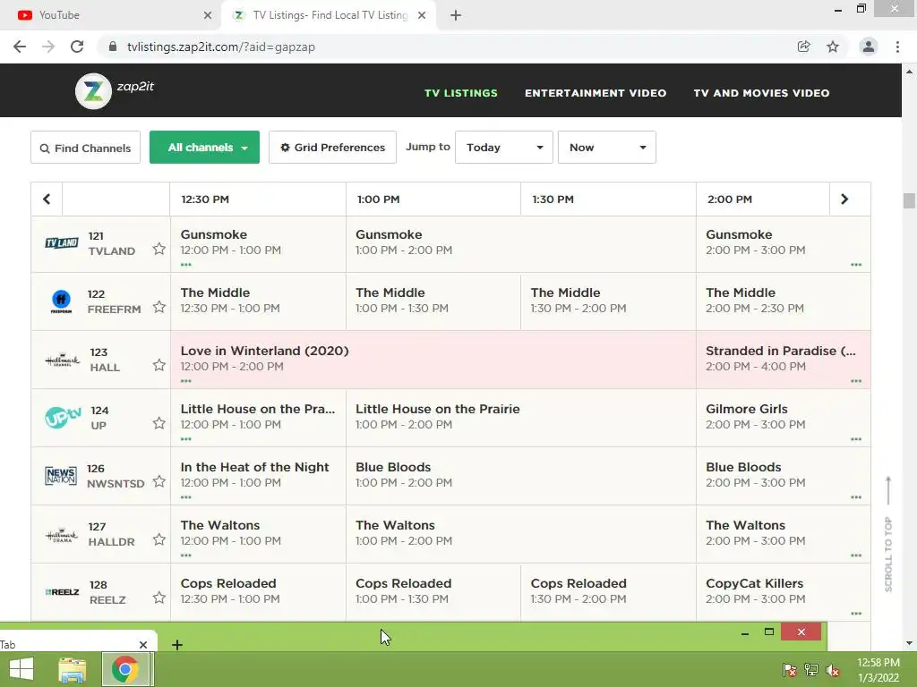
Task: Click the browser back arrow
Action: pyautogui.click(x=20, y=47)
